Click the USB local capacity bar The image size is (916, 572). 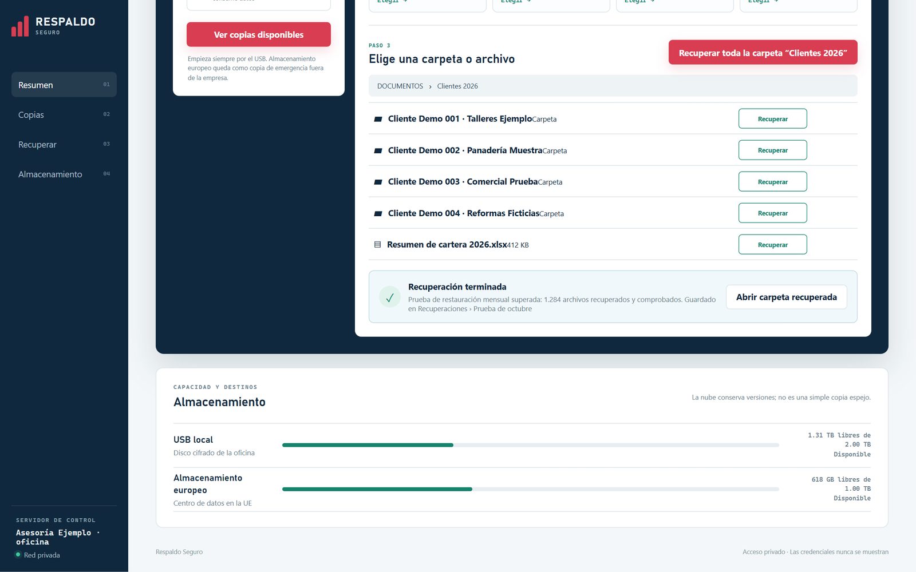point(531,445)
